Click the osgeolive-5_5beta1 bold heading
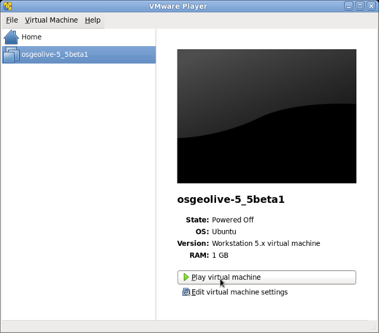This screenshot has width=379, height=333. 231,200
